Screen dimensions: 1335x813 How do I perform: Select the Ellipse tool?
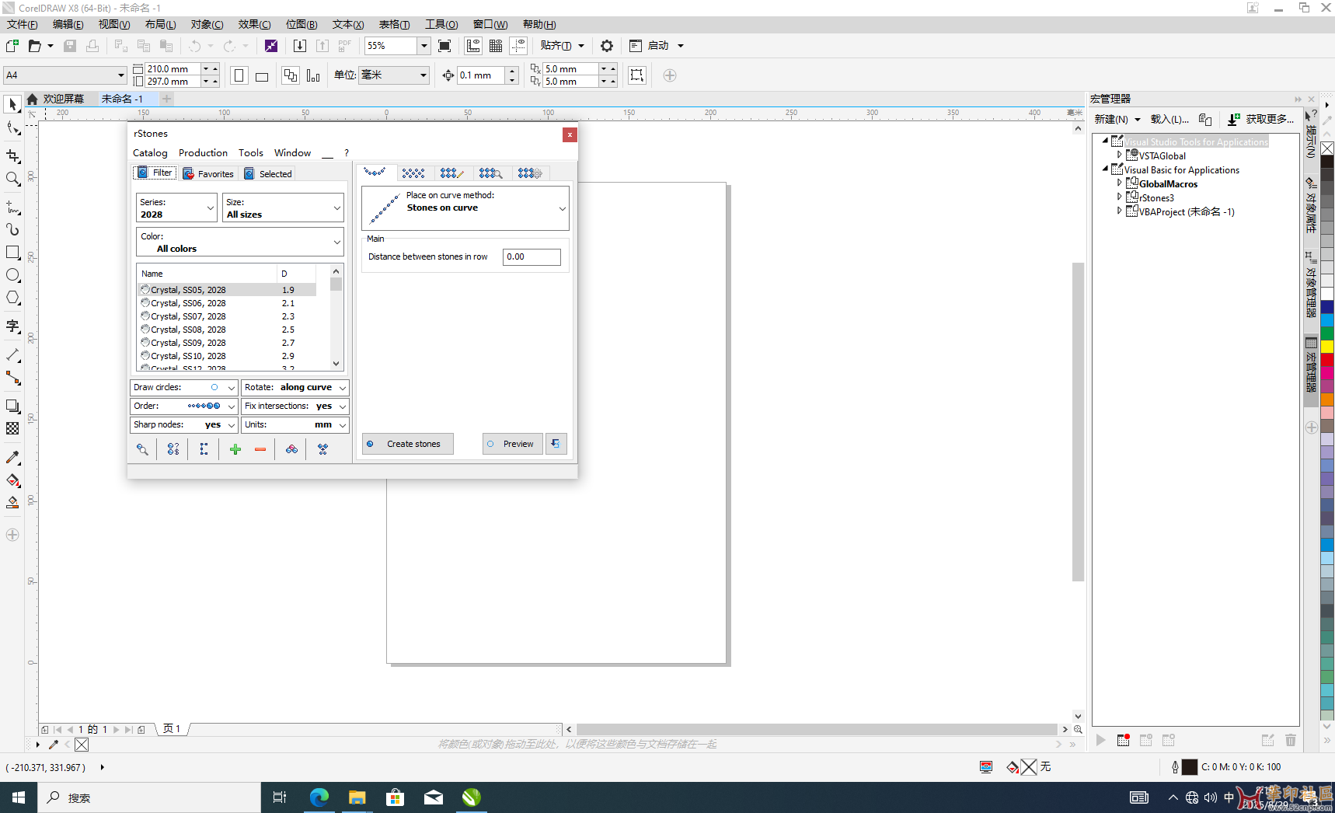pyautogui.click(x=12, y=275)
